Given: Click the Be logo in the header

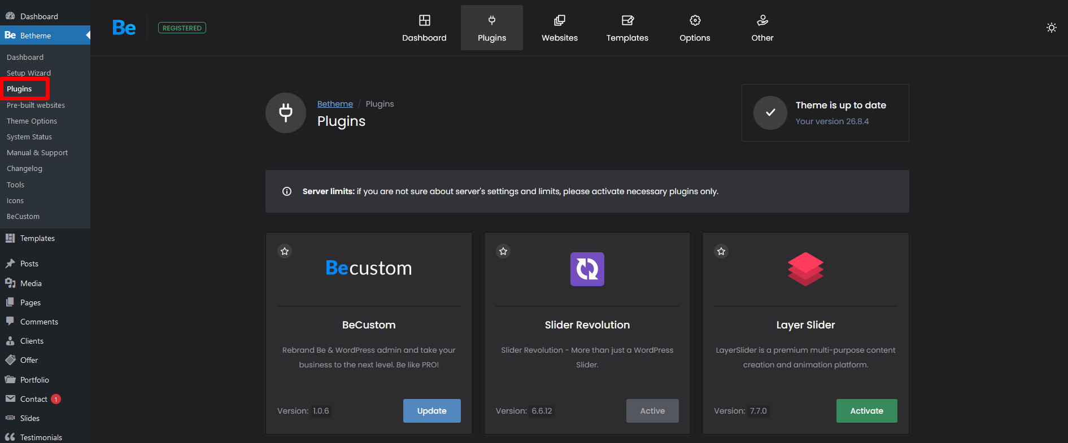Looking at the screenshot, I should coord(124,28).
